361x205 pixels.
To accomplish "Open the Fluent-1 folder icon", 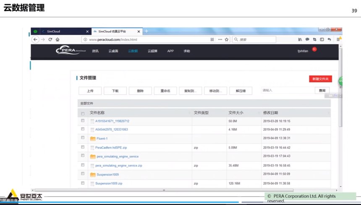I will pyautogui.click(x=93, y=138).
